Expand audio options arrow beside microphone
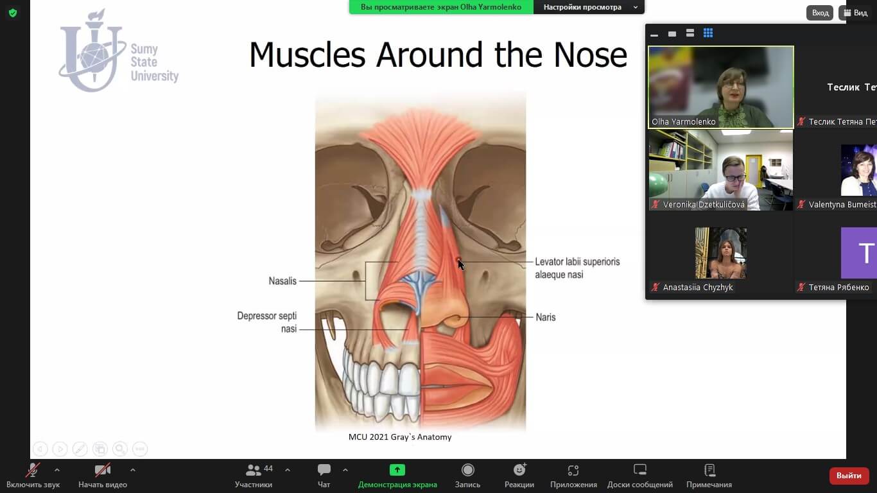Viewport: 877px width, 493px height. (x=57, y=470)
